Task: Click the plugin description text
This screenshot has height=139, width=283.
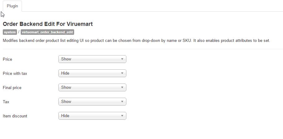Action: click(x=136, y=40)
